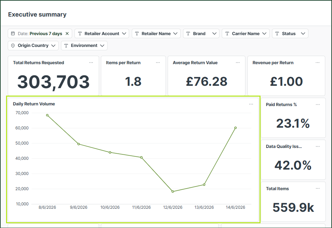This screenshot has width=332, height=228.
Task: Open the Date filter calendar icon
Action: (x=13, y=33)
